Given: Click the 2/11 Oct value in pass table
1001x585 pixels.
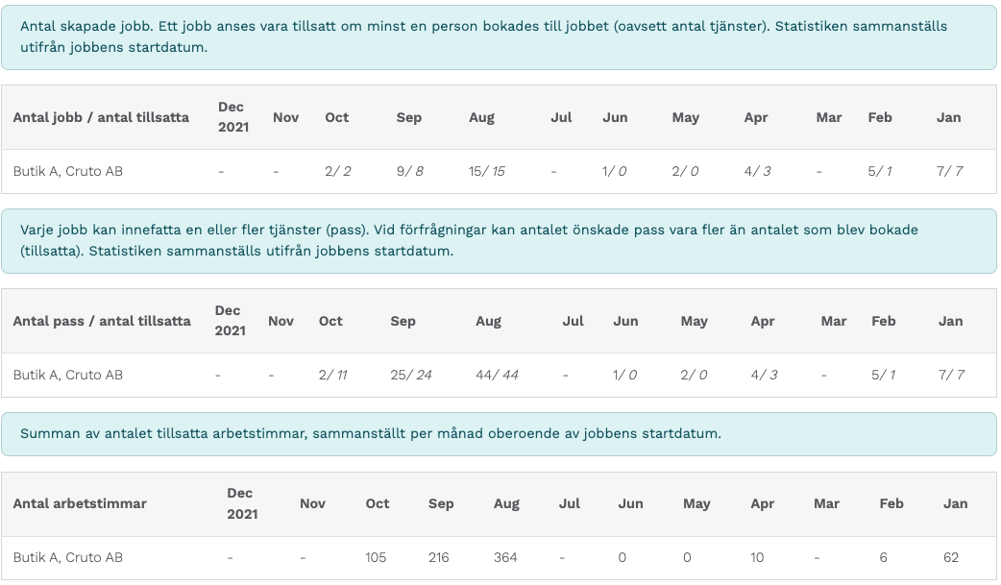Looking at the screenshot, I should coord(332,375).
